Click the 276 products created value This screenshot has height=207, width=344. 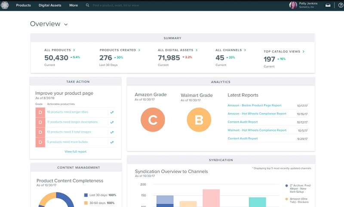105,58
